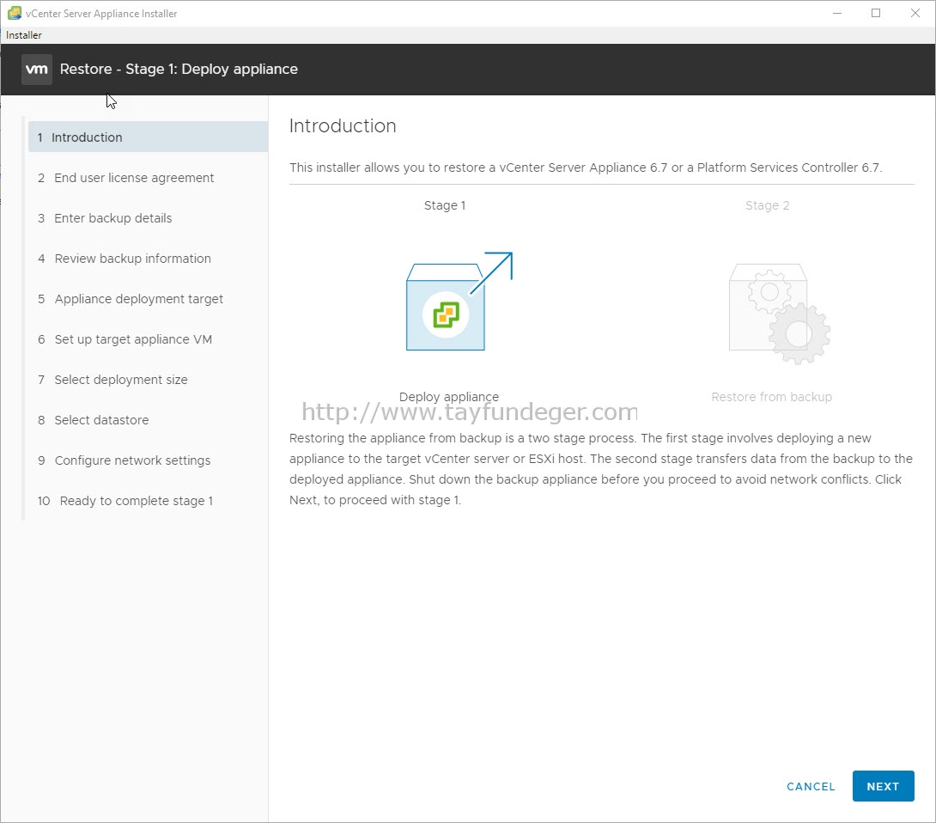This screenshot has width=936, height=823.
Task: Click the Restore - Stage 1 header title
Action: point(179,70)
